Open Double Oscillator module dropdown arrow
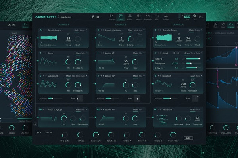This screenshot has height=158, width=238. click(x=144, y=30)
